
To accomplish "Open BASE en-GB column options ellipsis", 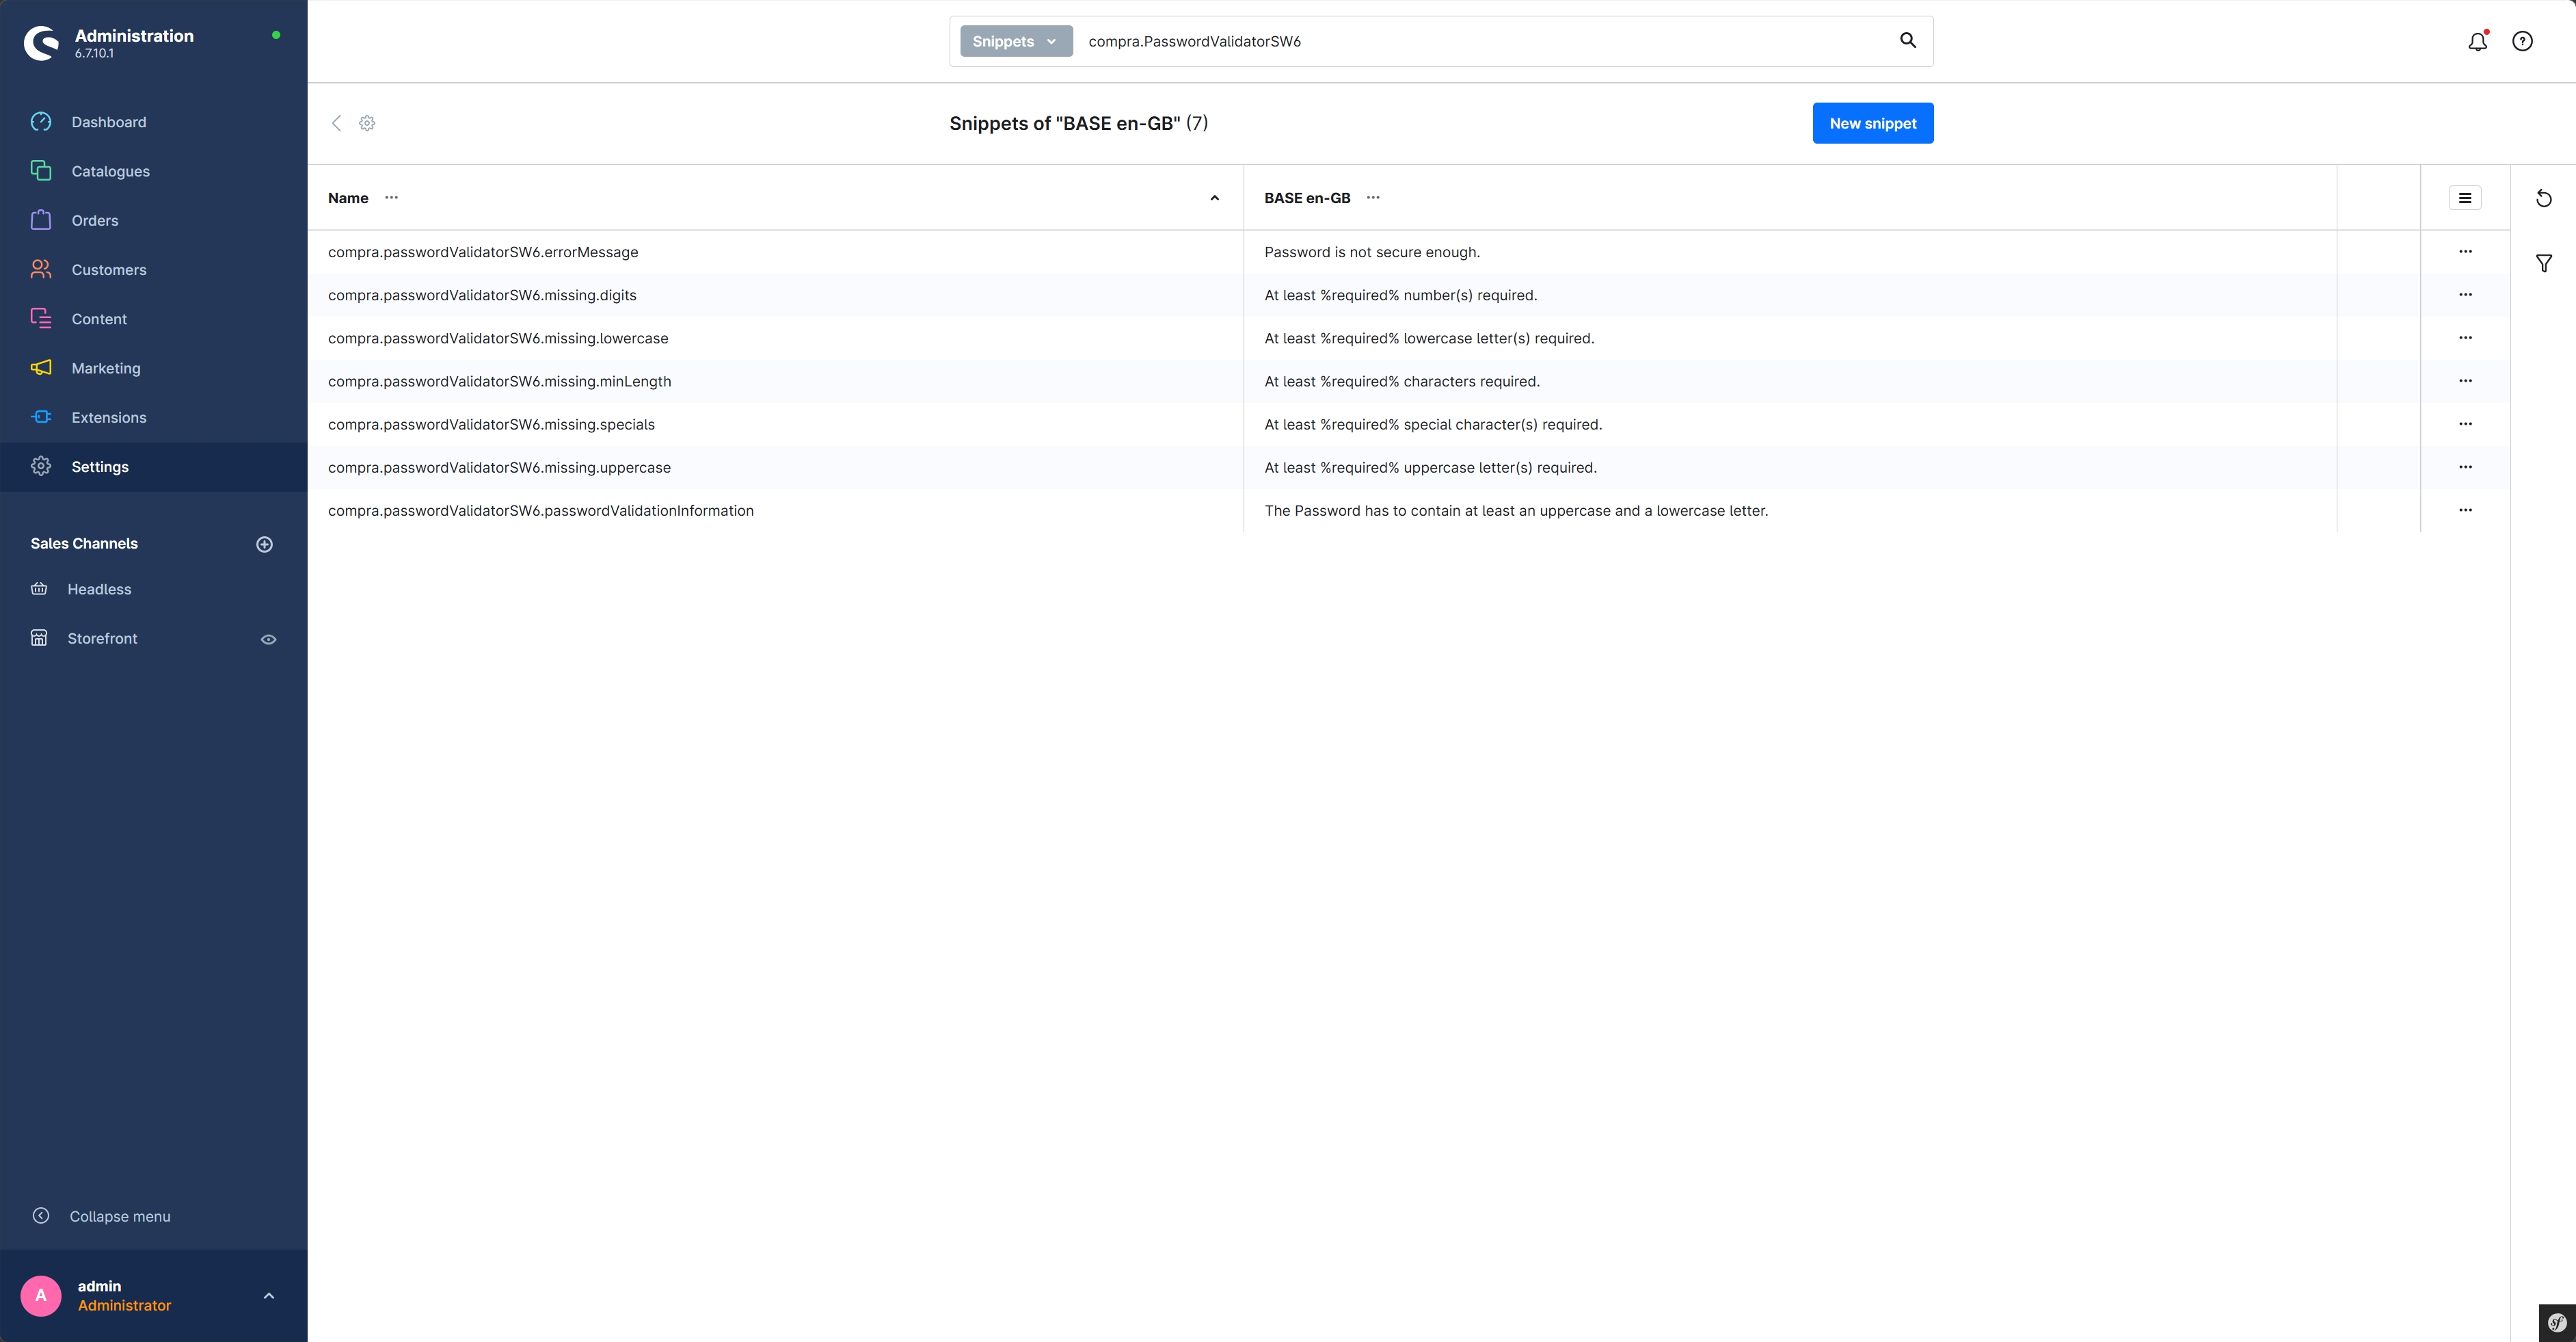I will pos(1372,198).
